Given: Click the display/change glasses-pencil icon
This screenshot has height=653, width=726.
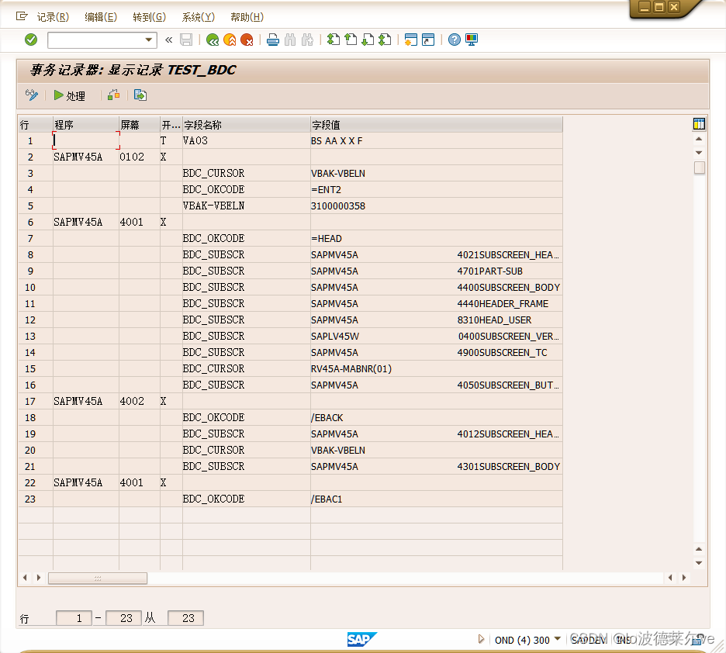Looking at the screenshot, I should (31, 95).
